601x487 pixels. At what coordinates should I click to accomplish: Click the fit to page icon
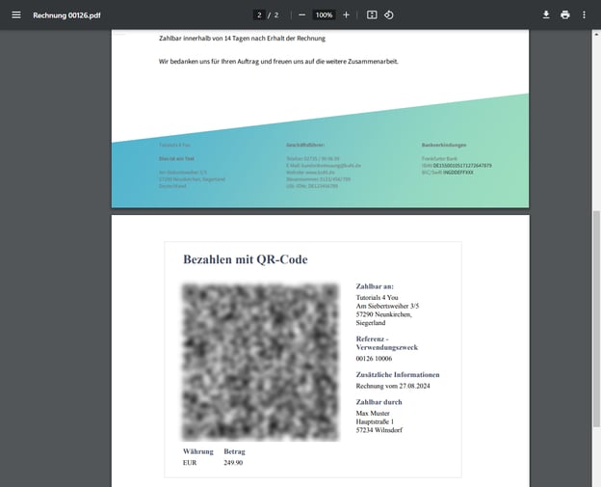[372, 14]
